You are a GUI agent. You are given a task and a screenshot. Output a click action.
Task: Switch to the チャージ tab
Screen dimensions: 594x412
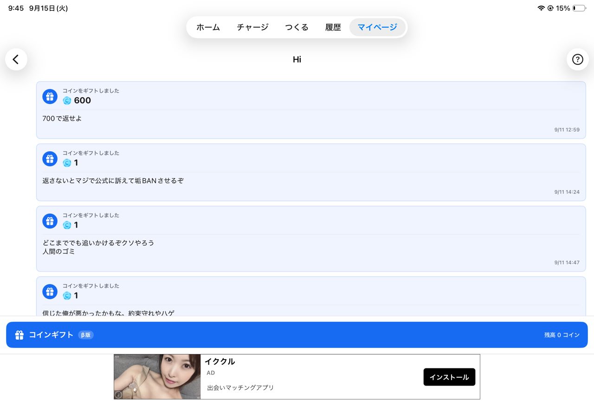[x=252, y=27]
